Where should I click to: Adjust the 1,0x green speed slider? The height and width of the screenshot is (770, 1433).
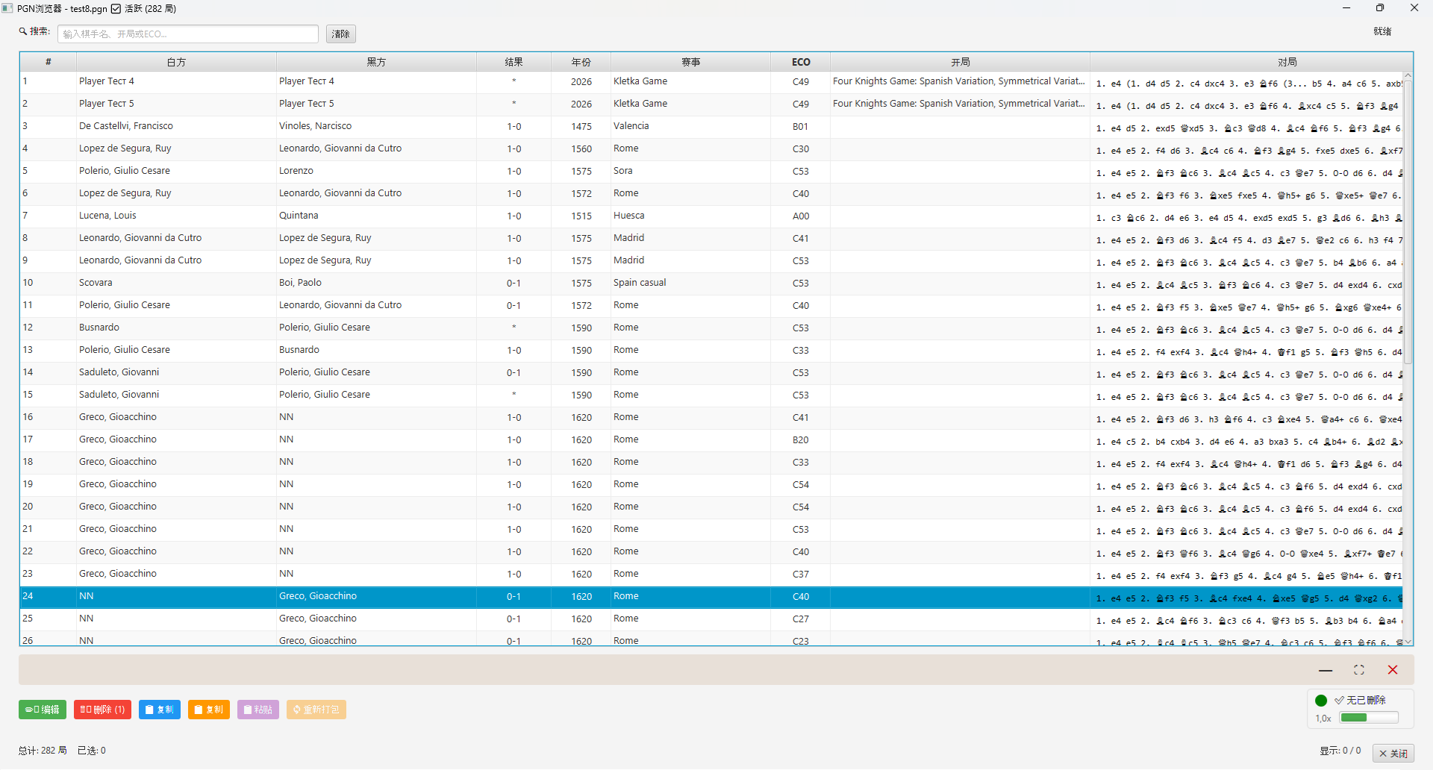[1369, 718]
